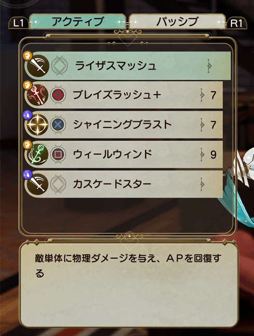Click the empty slot beside カスケードスター
Screen dimensions: 254x336
tap(58, 184)
